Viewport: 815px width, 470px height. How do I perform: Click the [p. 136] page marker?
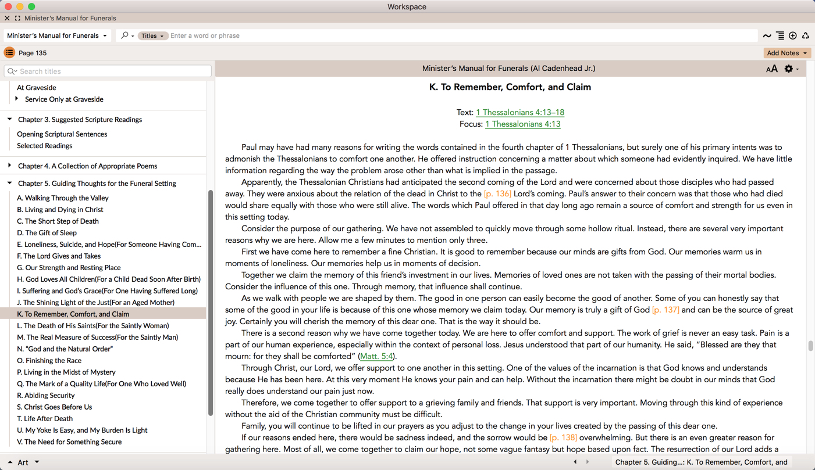tap(497, 193)
